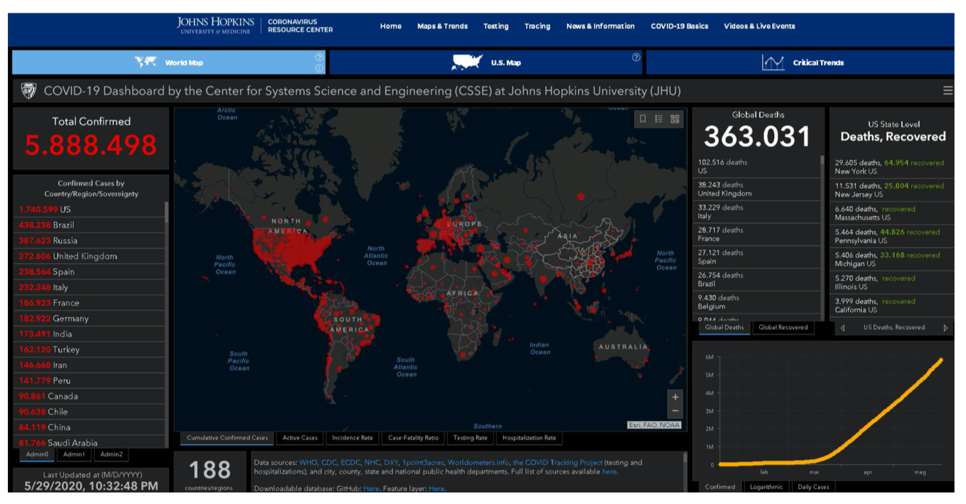Open the map legend list icon
This screenshot has height=504, width=966.
tap(659, 119)
